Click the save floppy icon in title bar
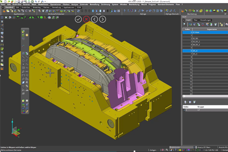 (19, 2)
